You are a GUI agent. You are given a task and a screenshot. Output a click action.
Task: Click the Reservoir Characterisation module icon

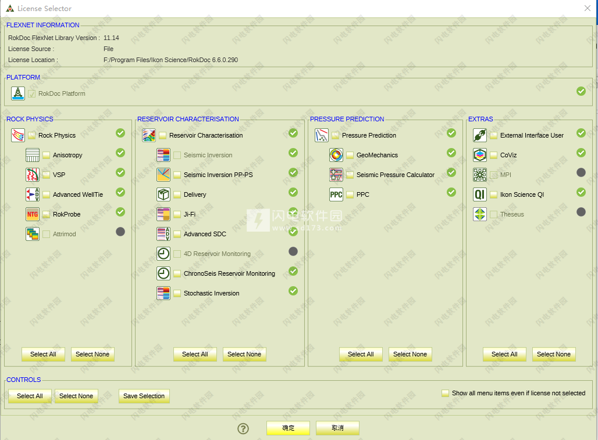(x=149, y=135)
